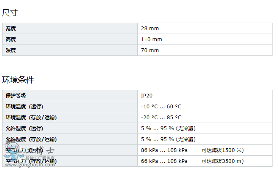Click the 86 kPa ... 108 kPa value
The image size is (278, 173).
[x=164, y=150]
